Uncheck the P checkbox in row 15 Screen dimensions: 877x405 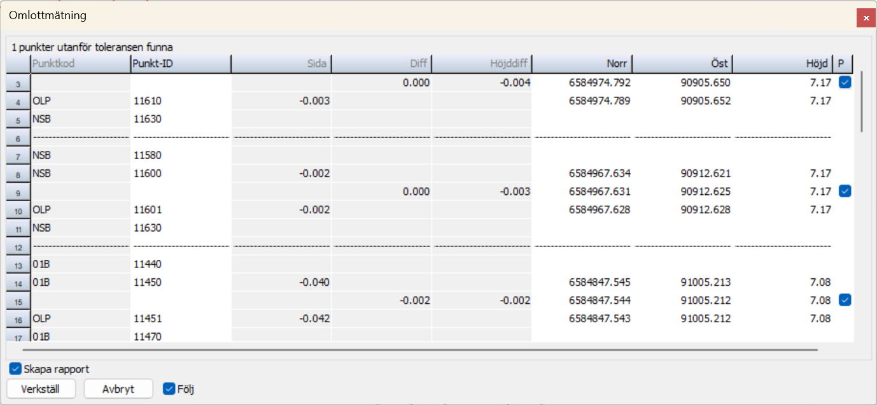point(845,300)
